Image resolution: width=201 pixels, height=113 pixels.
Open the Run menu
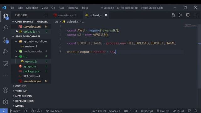pyautogui.click(x=61, y=8)
